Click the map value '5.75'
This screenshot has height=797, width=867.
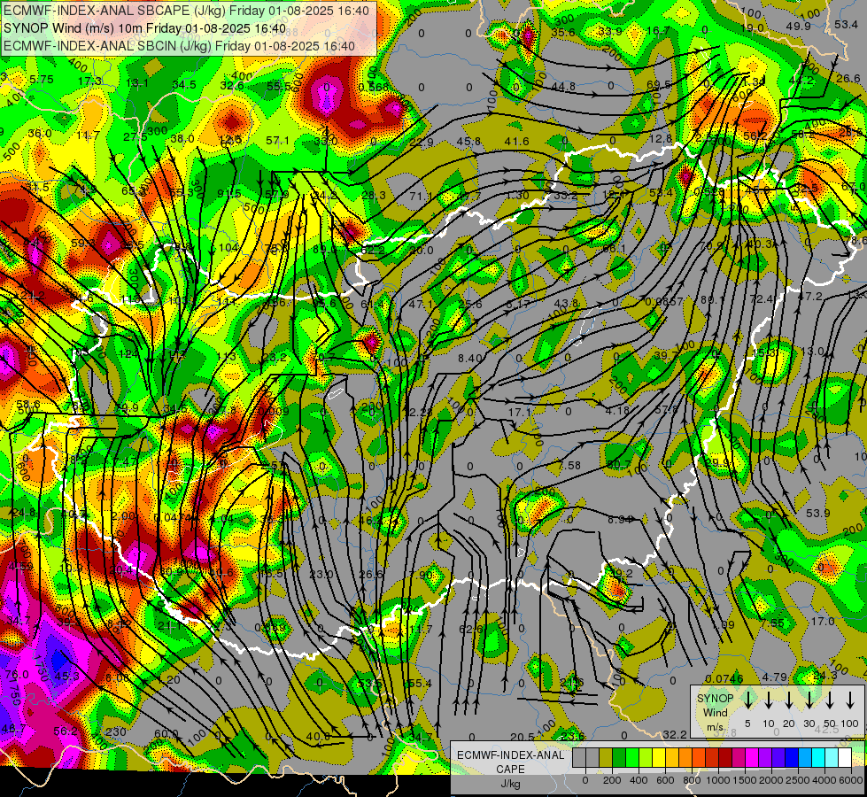(x=42, y=79)
